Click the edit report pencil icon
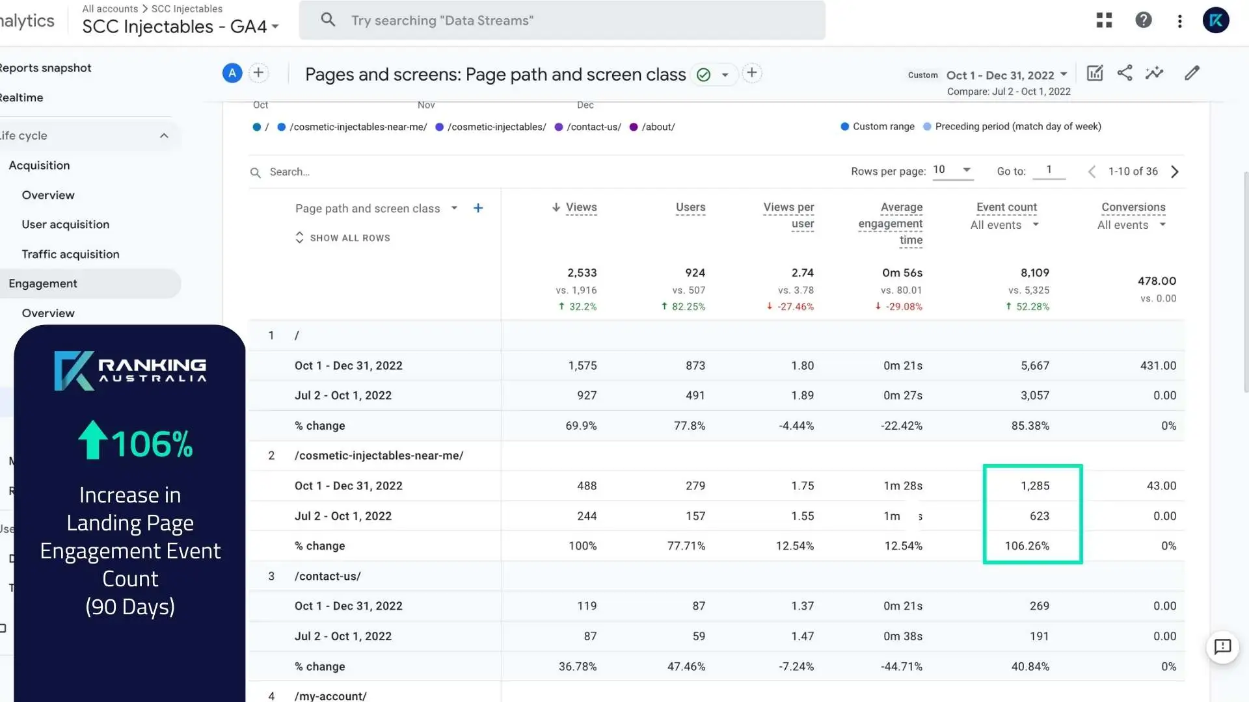1249x702 pixels. [x=1192, y=73]
